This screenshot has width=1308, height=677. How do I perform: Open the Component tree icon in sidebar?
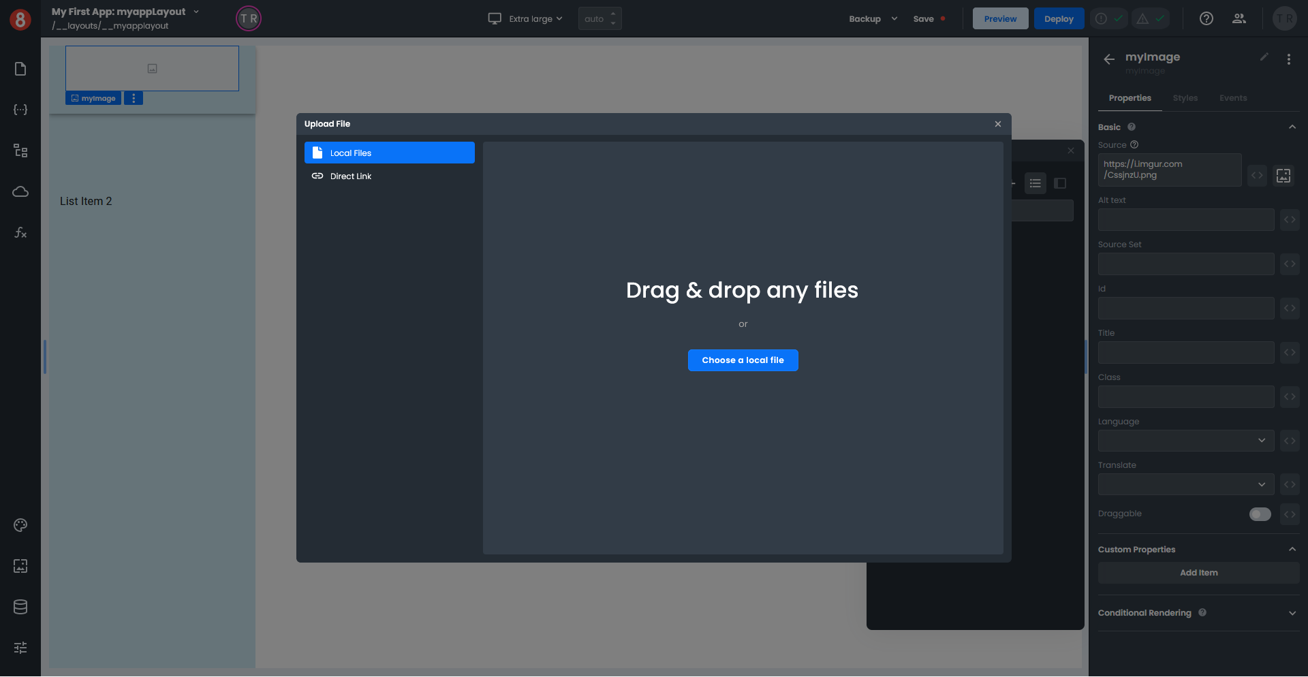20,151
